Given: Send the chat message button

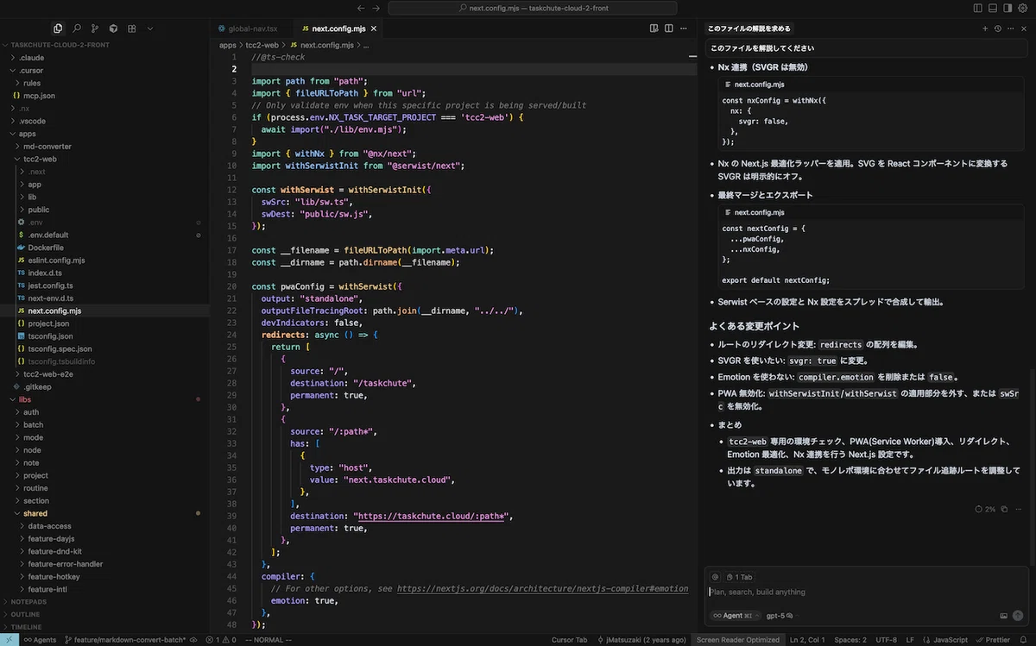Looking at the screenshot, I should (x=1018, y=616).
